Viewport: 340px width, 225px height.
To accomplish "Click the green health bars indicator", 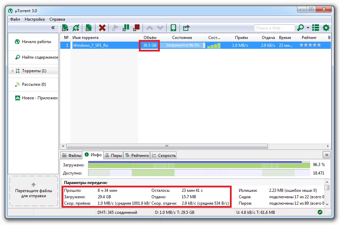I will pos(214,45).
